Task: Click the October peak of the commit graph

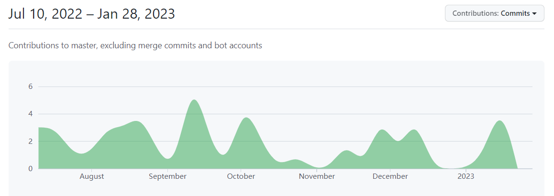Action: (x=246, y=120)
